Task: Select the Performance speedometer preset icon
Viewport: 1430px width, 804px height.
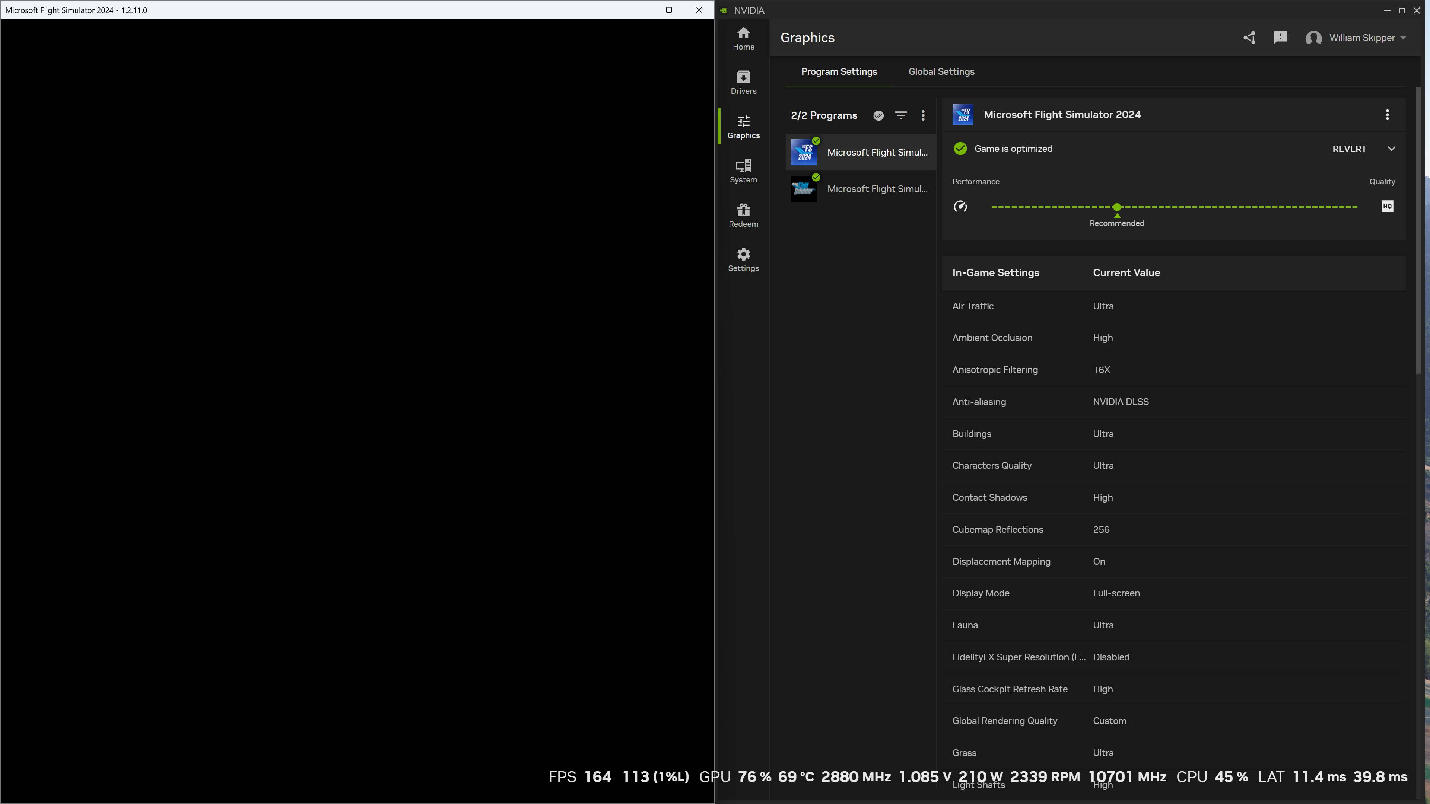Action: [x=960, y=207]
